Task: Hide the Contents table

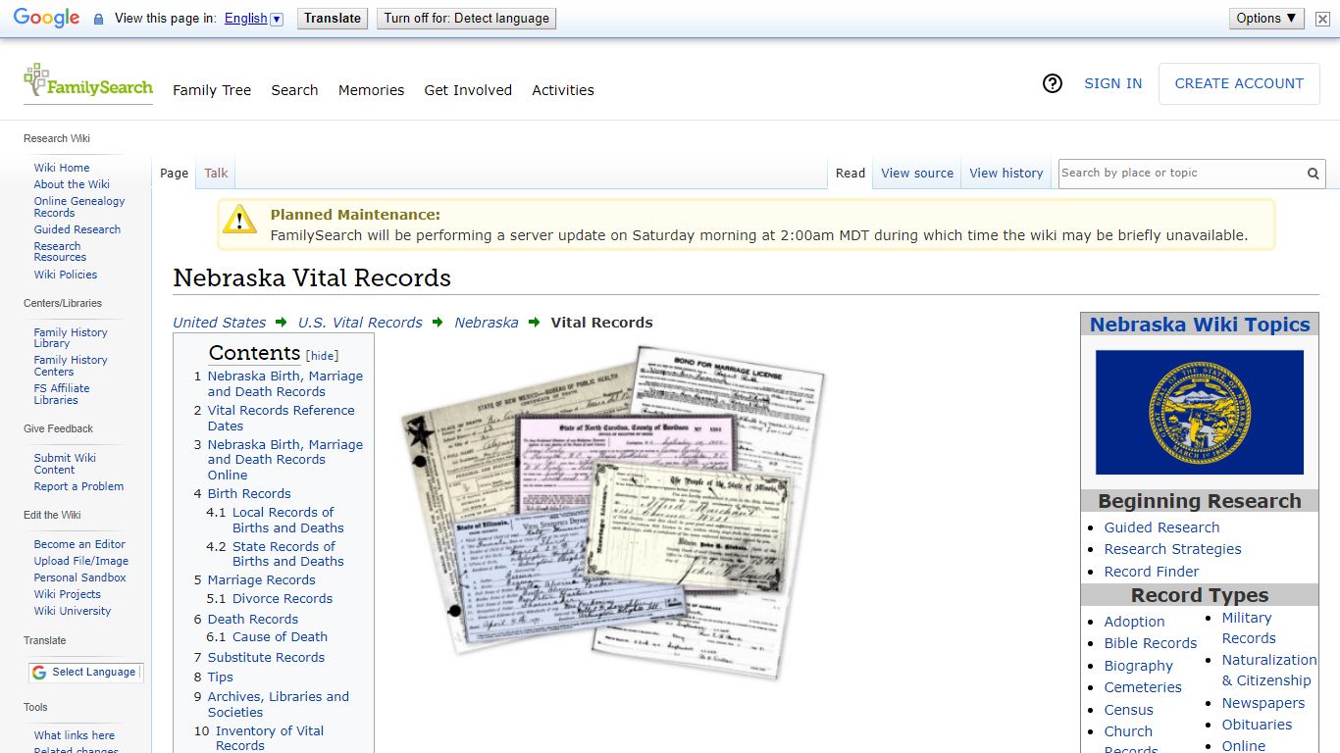Action: pyautogui.click(x=322, y=356)
